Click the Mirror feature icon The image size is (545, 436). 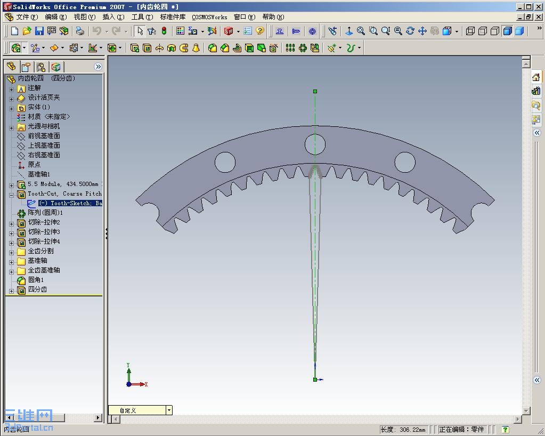tap(315, 48)
